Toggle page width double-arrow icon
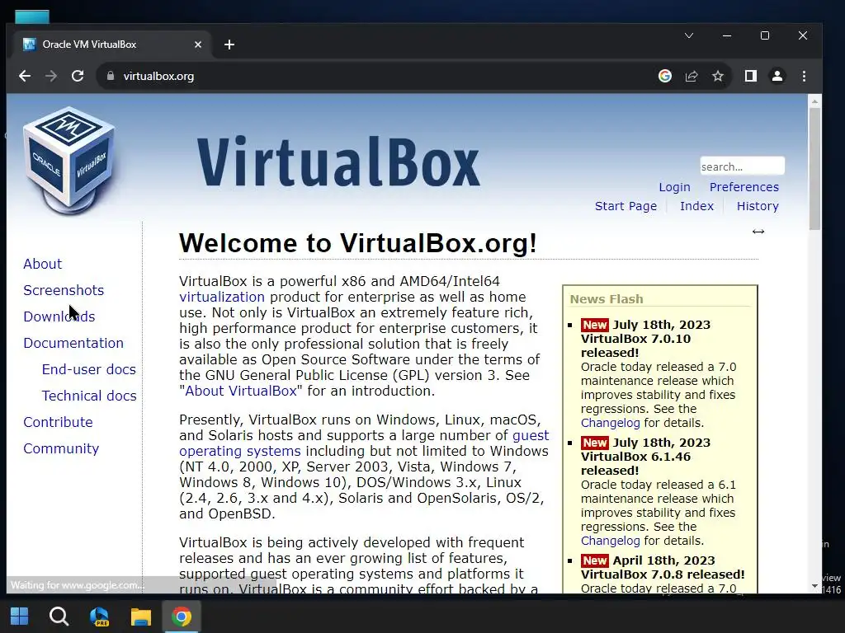 coord(758,232)
